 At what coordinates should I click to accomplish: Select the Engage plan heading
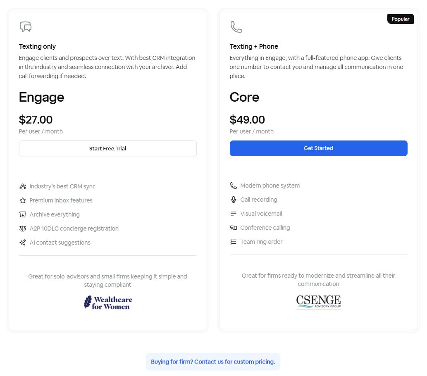pos(41,97)
